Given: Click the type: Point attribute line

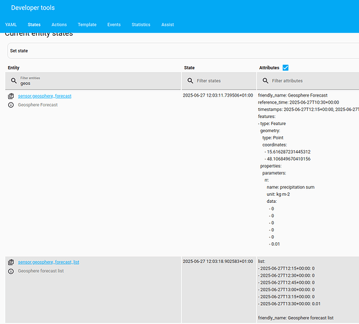Looking at the screenshot, I should pos(273,138).
